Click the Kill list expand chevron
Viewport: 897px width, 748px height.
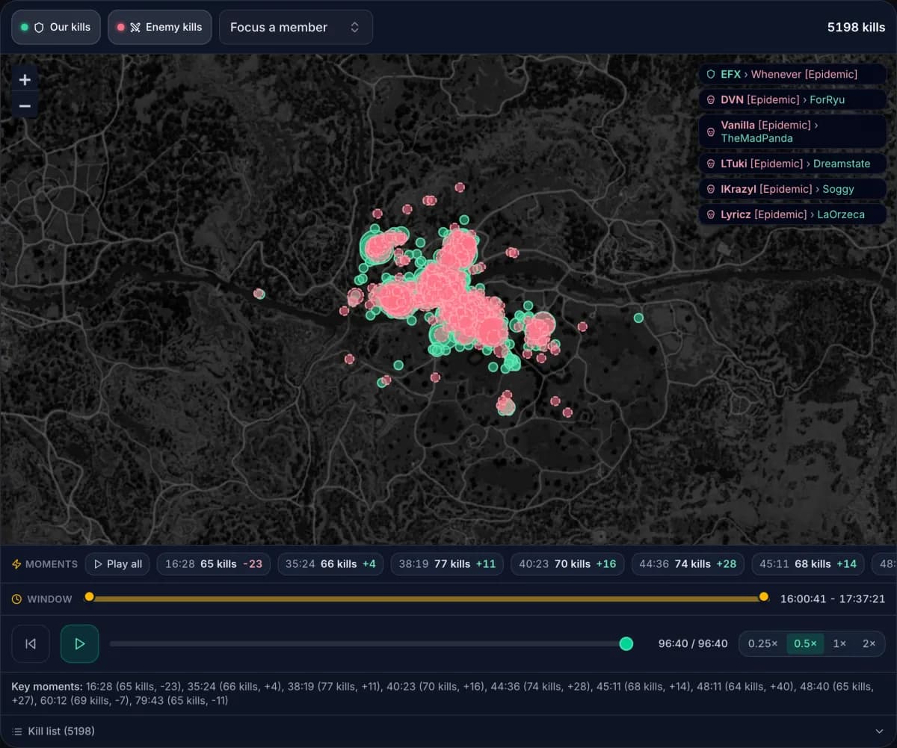point(879,731)
